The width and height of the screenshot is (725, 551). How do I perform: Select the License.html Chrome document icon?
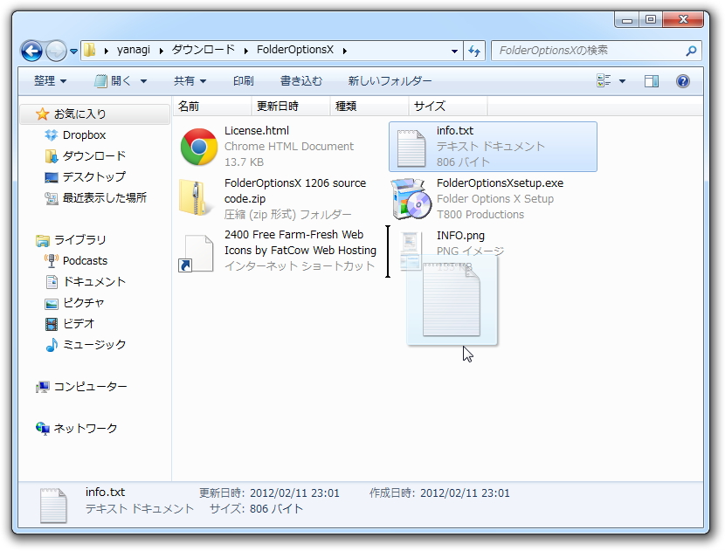(x=197, y=146)
